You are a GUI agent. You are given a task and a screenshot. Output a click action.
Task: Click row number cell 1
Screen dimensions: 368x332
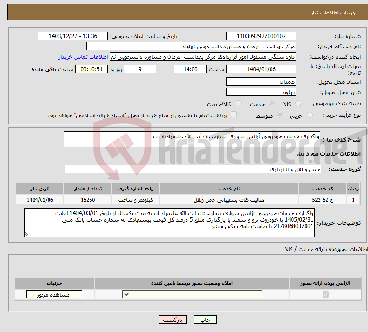pos(353,200)
